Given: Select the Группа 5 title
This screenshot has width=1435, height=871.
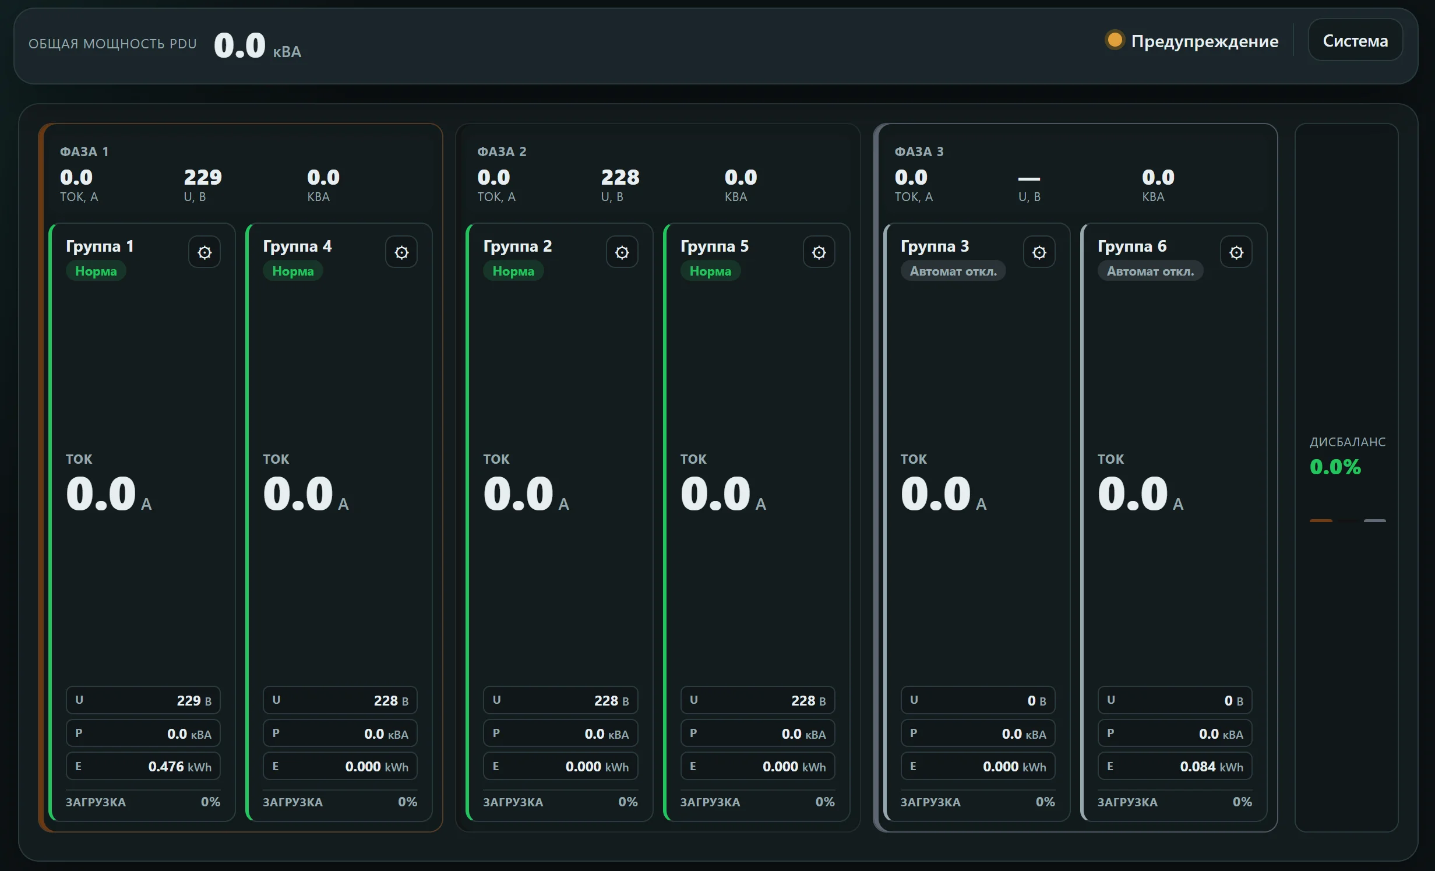Looking at the screenshot, I should 714,246.
